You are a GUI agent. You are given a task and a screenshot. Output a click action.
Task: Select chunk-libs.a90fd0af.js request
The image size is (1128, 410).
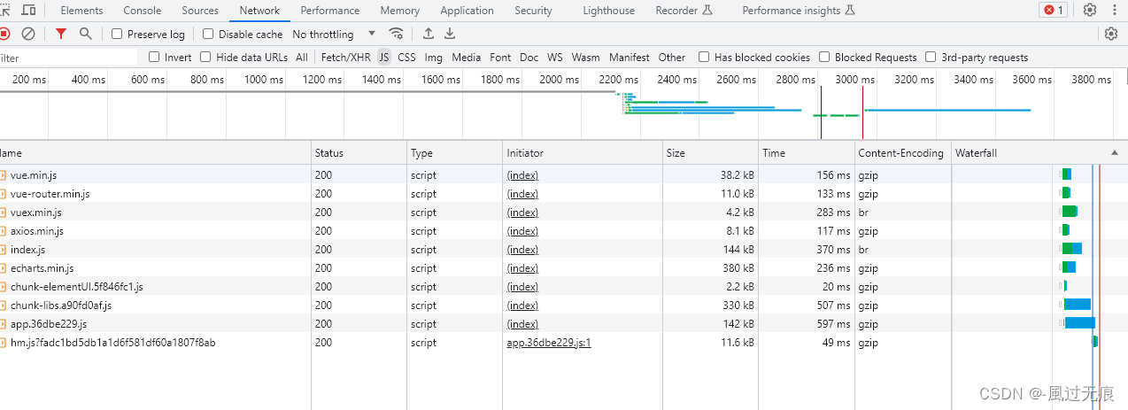tap(564, 306)
